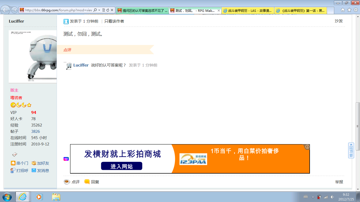Click the volume speaker tray icon
This screenshot has width=360, height=202.
(332, 197)
